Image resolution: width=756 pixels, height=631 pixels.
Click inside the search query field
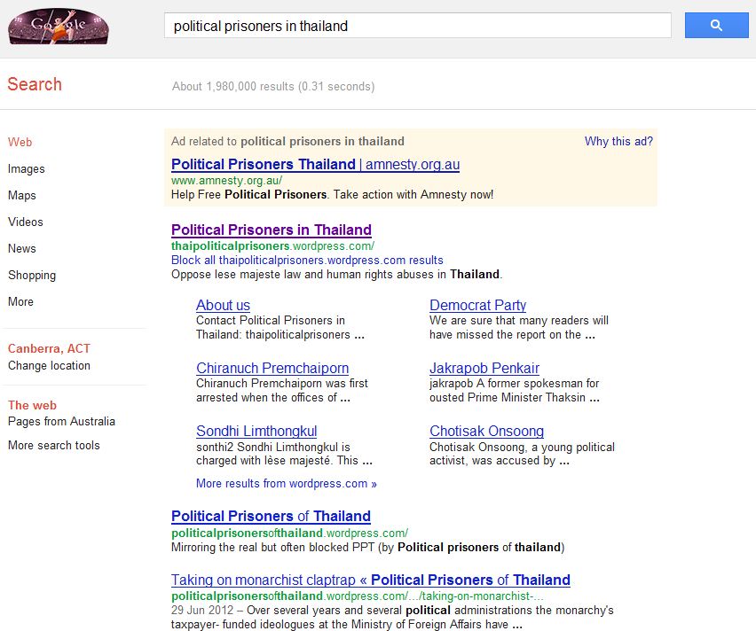click(x=417, y=26)
